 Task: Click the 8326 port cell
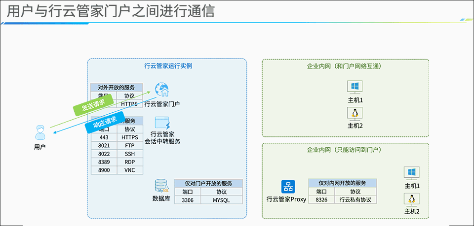tap(321, 199)
